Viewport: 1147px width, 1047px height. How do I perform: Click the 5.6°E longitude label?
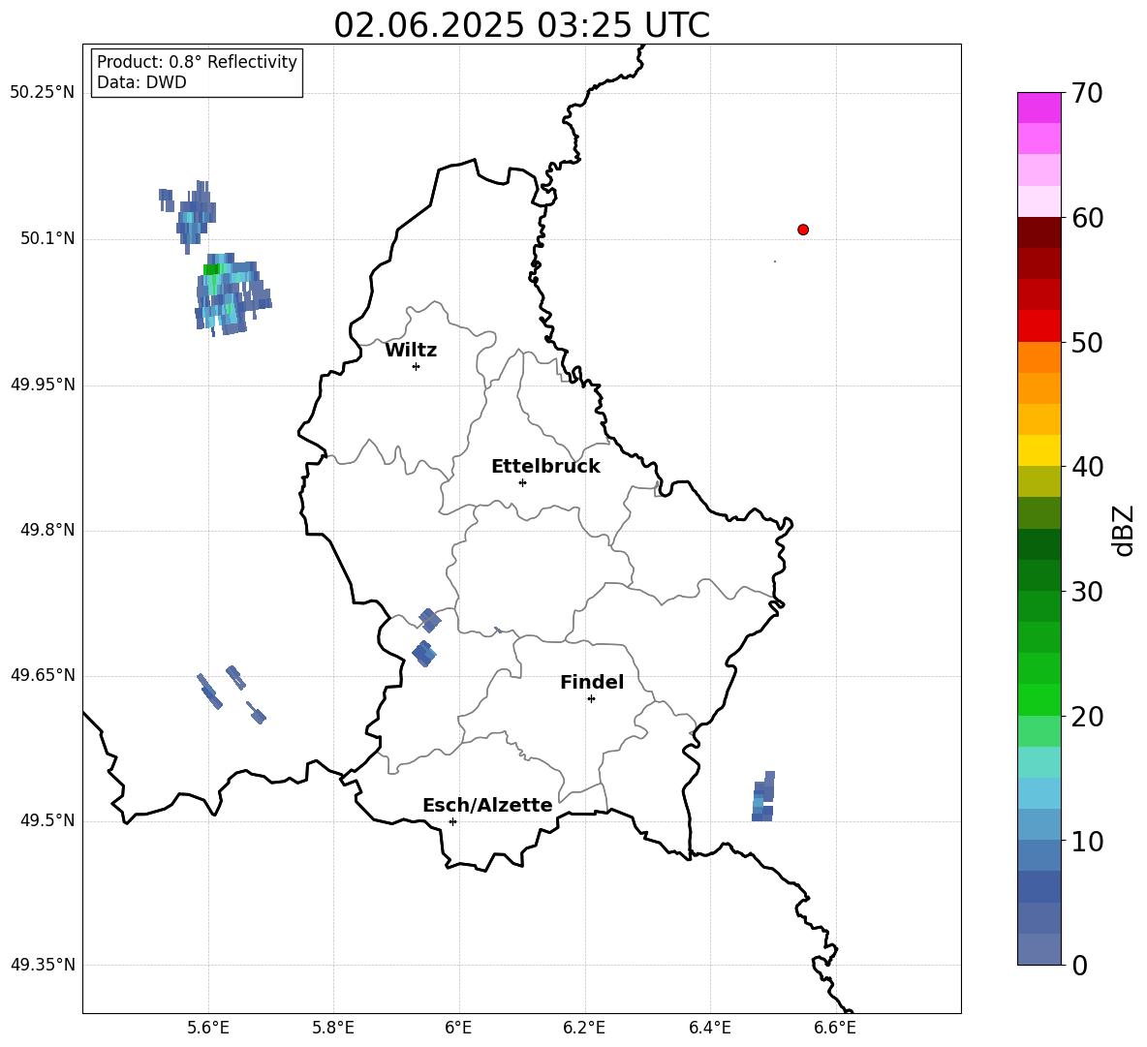point(208,1029)
